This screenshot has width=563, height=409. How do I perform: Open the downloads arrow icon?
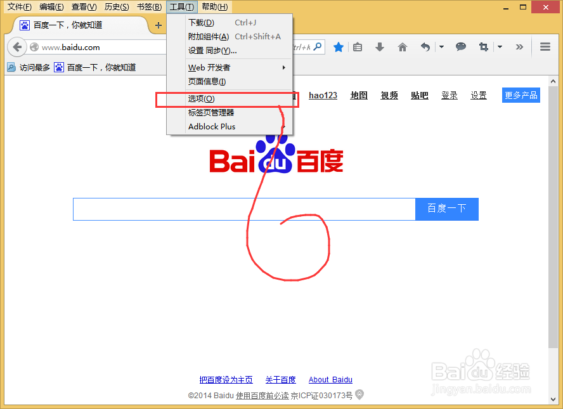pyautogui.click(x=380, y=47)
